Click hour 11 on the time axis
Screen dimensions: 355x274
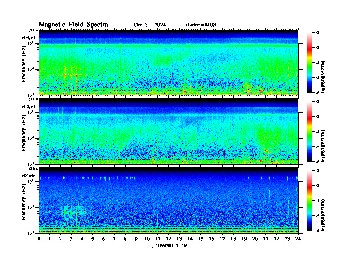(x=158, y=239)
